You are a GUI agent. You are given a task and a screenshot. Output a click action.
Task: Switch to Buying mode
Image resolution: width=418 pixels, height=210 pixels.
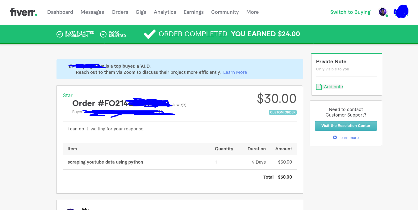350,12
